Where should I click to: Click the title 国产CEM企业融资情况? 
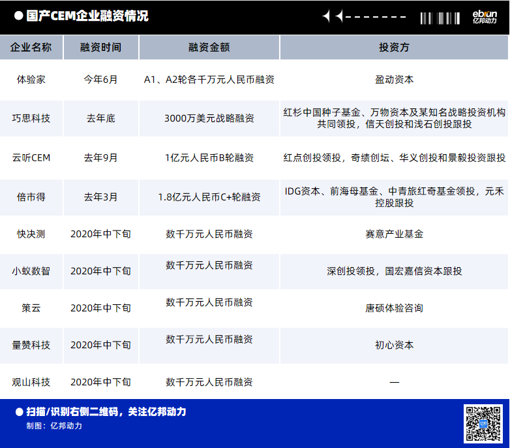(87, 16)
